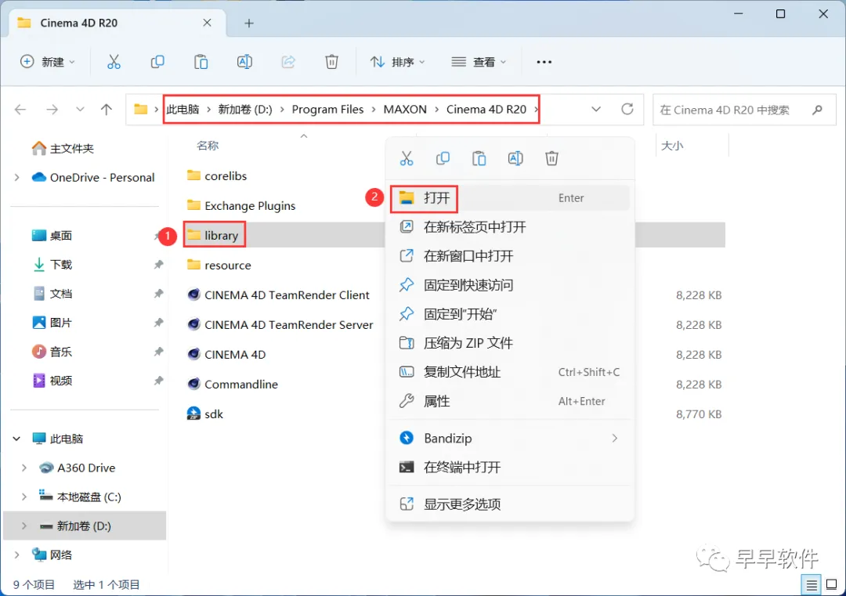Expand the 本地磁盘 (C:) node
Screen dimensions: 846x596
tap(24, 497)
